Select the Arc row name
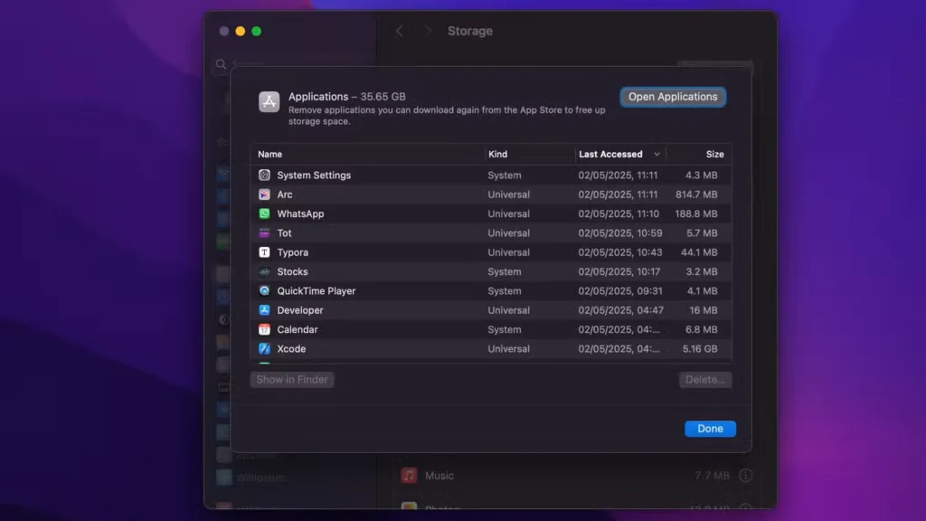 (x=285, y=194)
